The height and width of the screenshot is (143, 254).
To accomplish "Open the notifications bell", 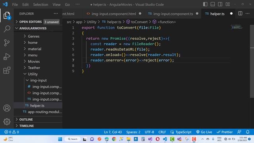I will coord(248,132).
